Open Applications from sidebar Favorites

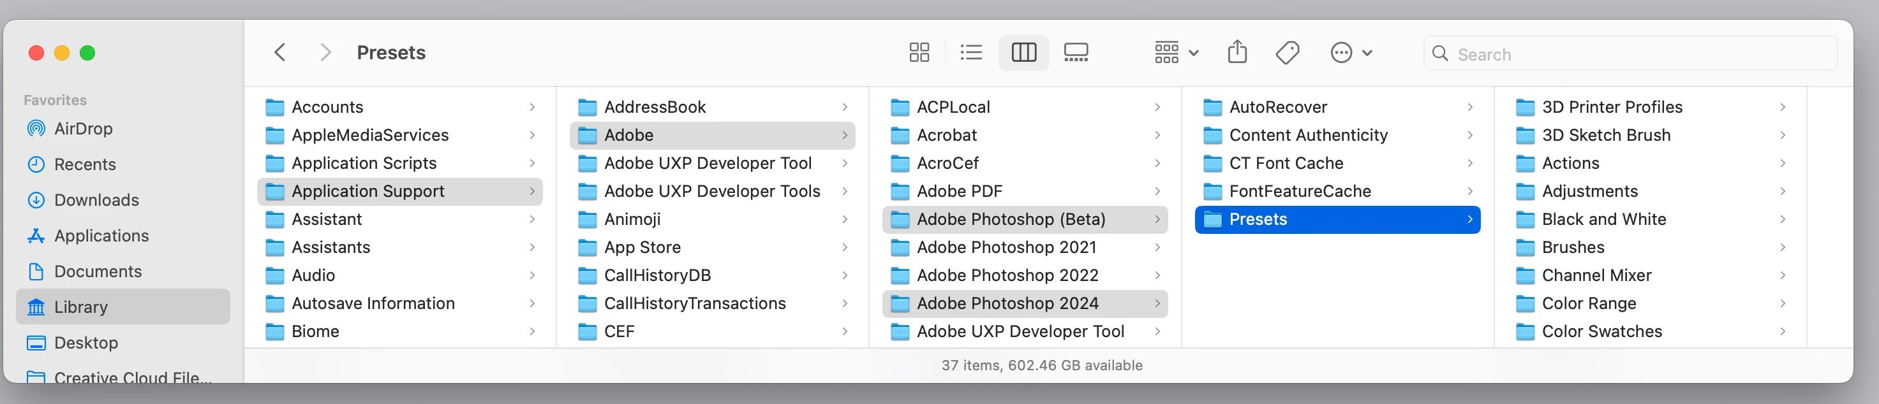[x=101, y=236]
